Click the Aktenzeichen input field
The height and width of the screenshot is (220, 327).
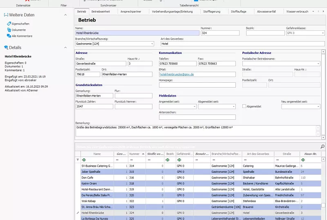tap(197, 117)
